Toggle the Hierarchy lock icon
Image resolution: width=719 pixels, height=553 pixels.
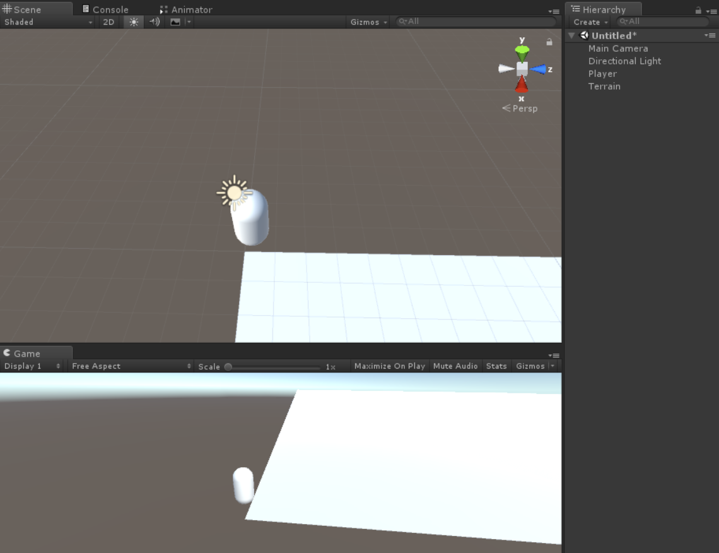pos(698,9)
